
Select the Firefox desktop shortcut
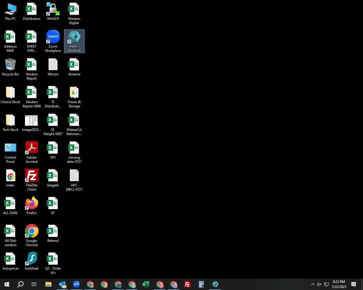[x=31, y=206]
